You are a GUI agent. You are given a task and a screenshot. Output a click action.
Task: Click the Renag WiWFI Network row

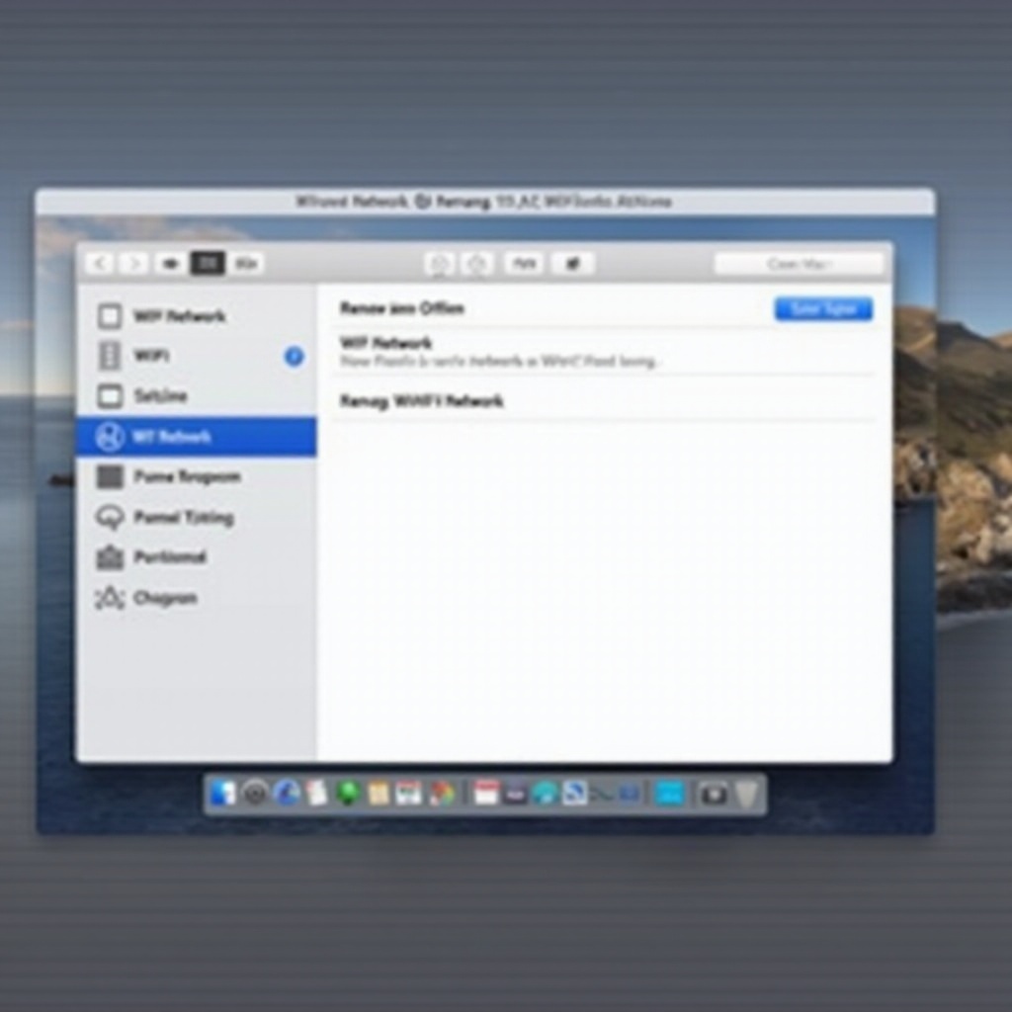pyautogui.click(x=422, y=401)
